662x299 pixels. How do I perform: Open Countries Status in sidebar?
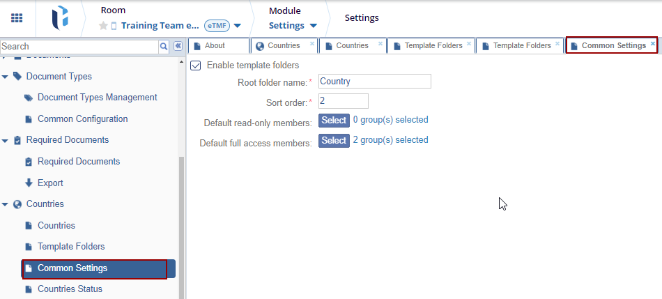click(70, 289)
